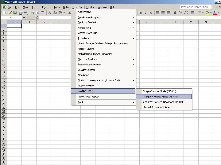Select Simulation menu item
This screenshot has width=221, height=165.
(103, 75)
